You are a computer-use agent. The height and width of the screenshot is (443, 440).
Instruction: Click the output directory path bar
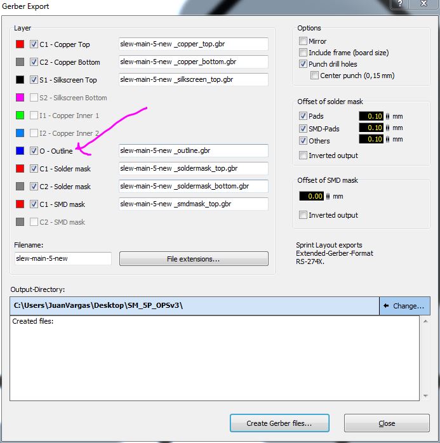click(x=194, y=306)
